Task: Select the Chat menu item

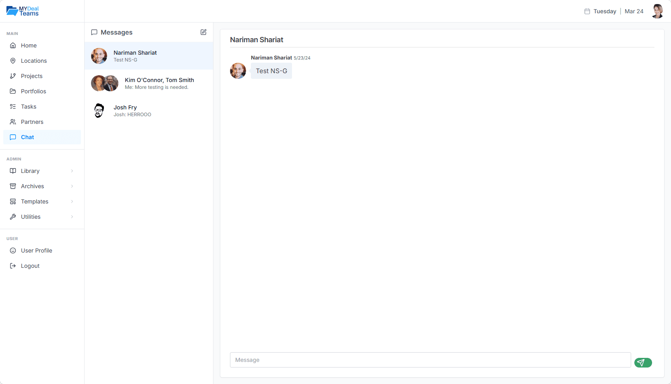Action: point(42,137)
